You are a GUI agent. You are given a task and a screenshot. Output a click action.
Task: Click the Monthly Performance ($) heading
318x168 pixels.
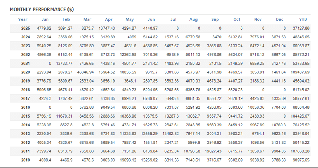[42, 9]
